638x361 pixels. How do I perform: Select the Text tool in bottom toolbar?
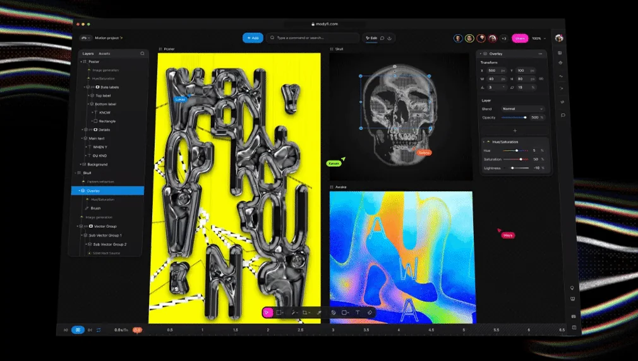point(358,312)
